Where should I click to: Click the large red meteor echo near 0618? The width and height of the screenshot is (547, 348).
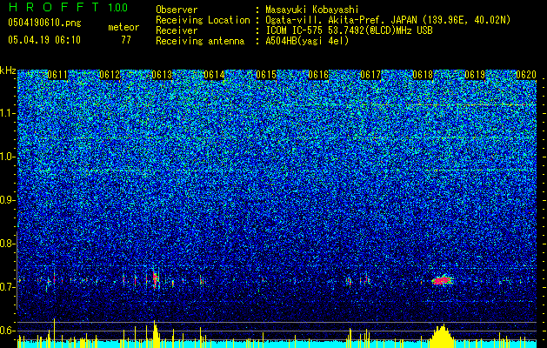[x=442, y=280]
